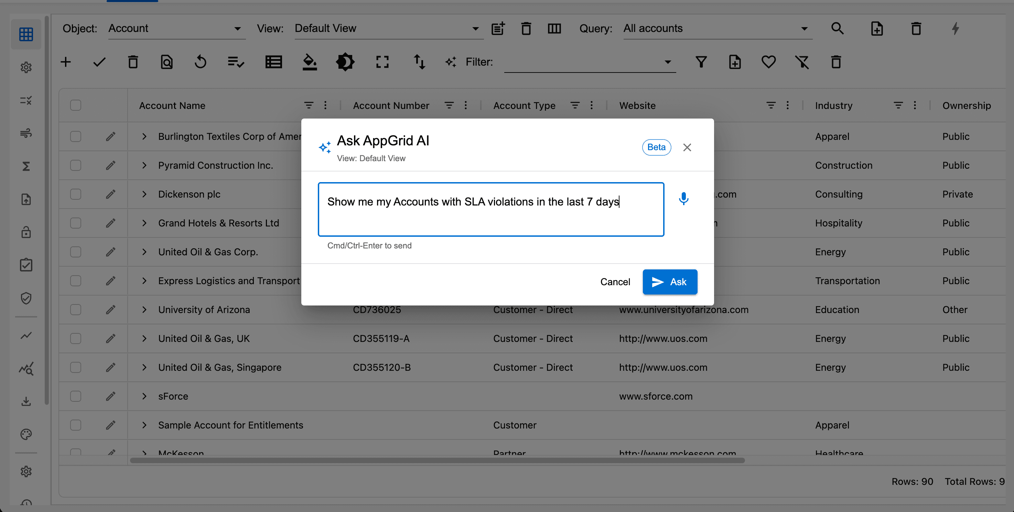Edit the United Oil & Gas, UK pencil

(x=111, y=338)
